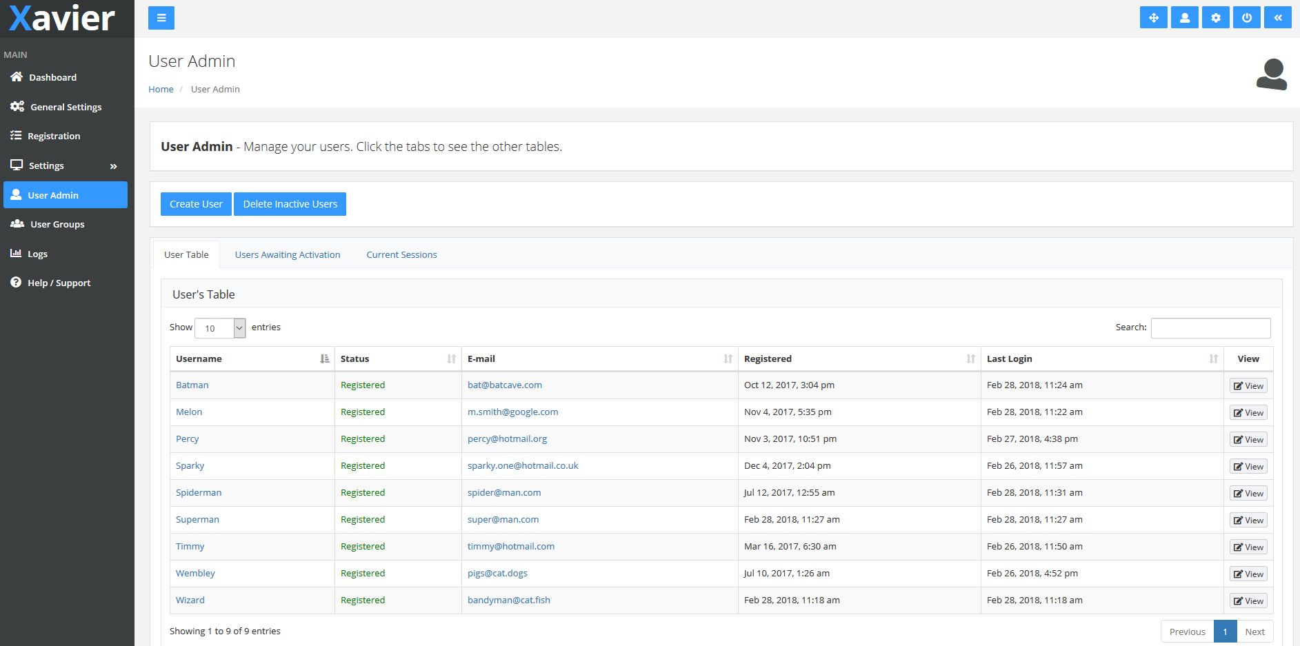The height and width of the screenshot is (646, 1300).
Task: Toggle sorting on the Last Login column
Action: coord(1212,359)
